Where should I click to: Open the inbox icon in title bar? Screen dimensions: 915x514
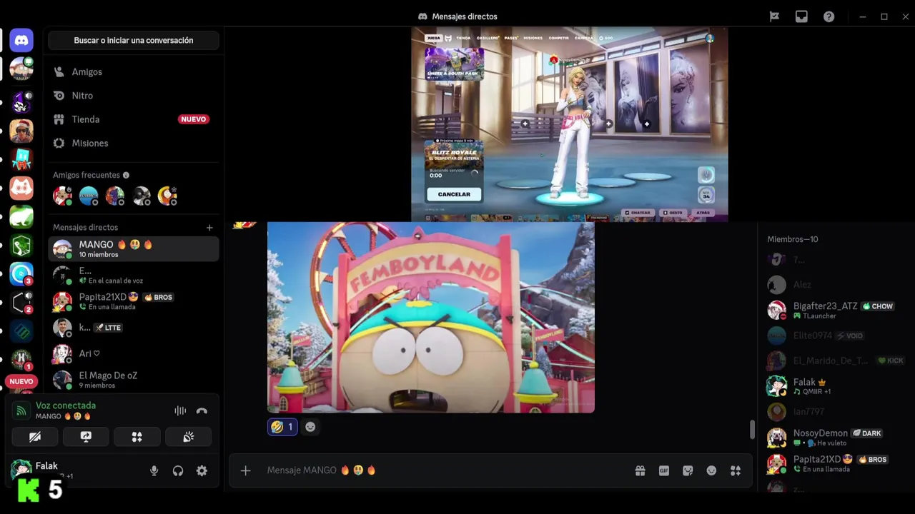tap(801, 16)
